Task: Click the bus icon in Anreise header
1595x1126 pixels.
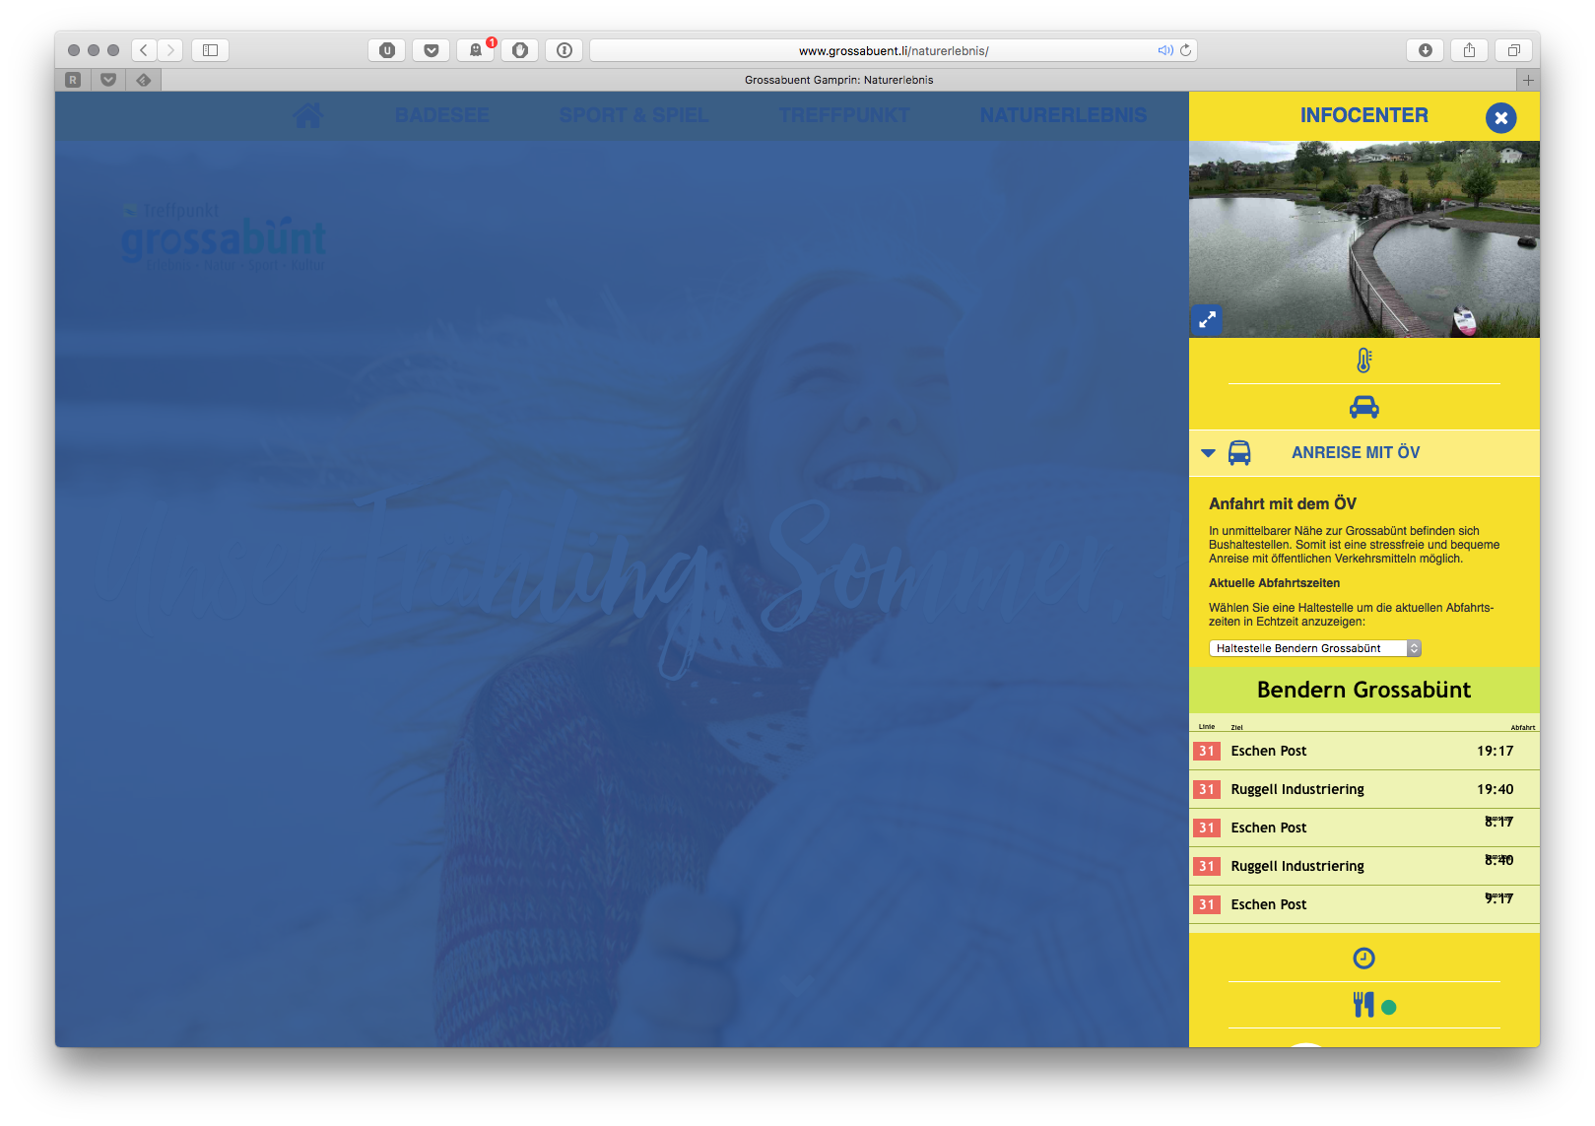Action: point(1239,453)
